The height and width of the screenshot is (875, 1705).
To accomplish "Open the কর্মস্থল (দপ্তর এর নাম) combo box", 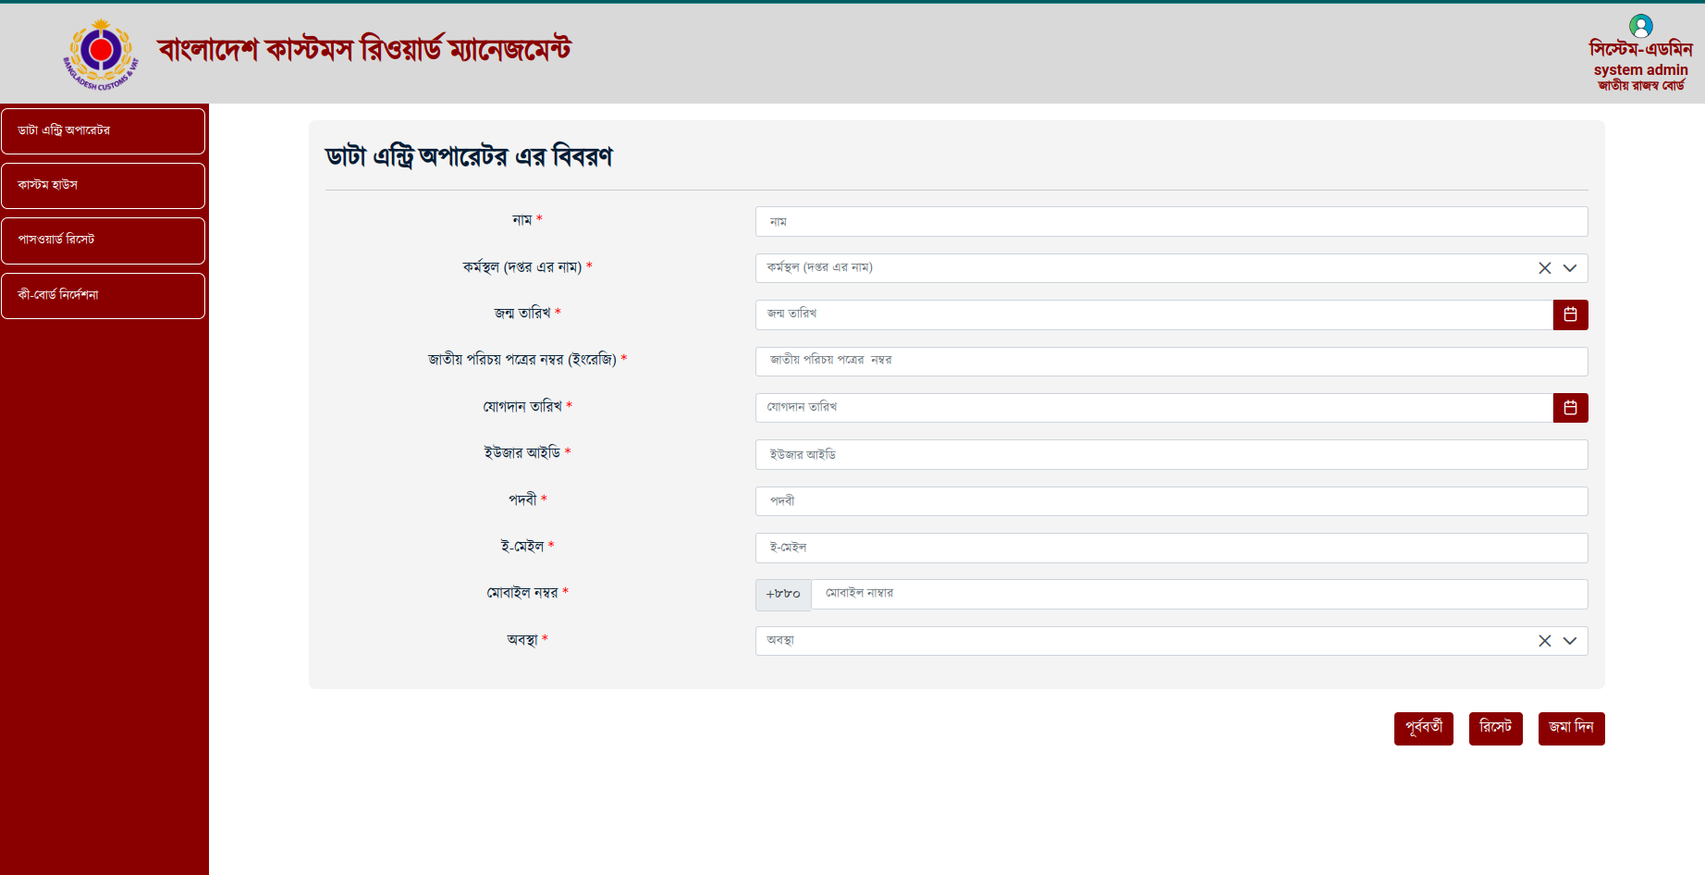I will point(1171,268).
